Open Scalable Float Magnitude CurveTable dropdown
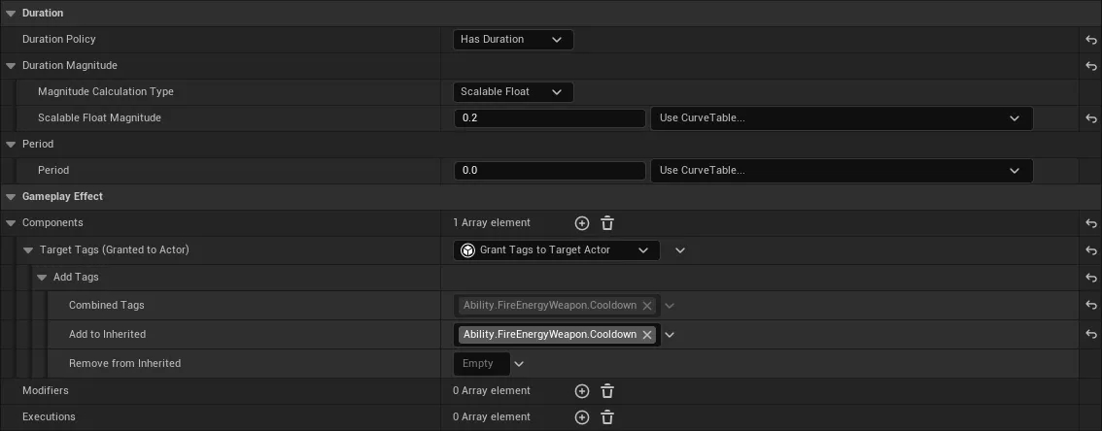This screenshot has height=431, width=1102. click(842, 117)
